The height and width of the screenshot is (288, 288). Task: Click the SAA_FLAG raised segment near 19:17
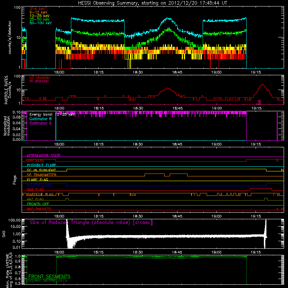click(x=261, y=189)
